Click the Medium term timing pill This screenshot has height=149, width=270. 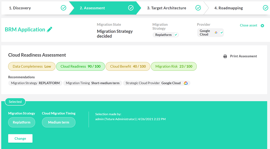59,123
